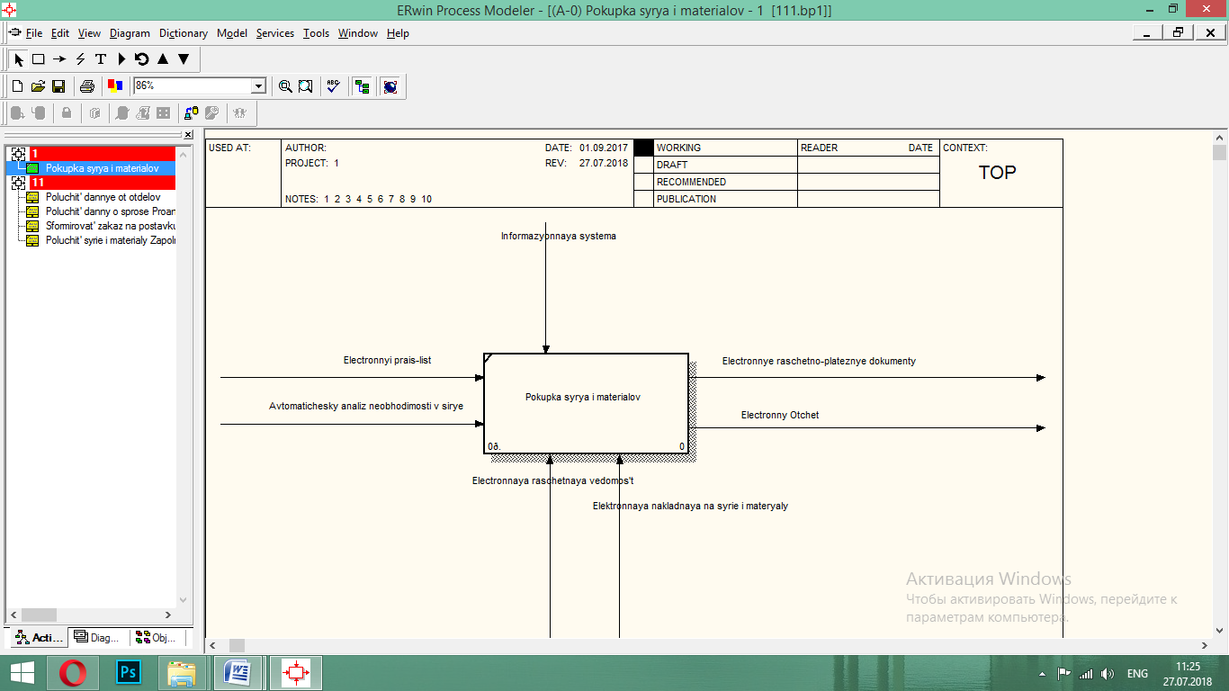This screenshot has width=1229, height=691.
Task: Select 'Pokupka syrya i materialov' tree item
Action: click(103, 168)
